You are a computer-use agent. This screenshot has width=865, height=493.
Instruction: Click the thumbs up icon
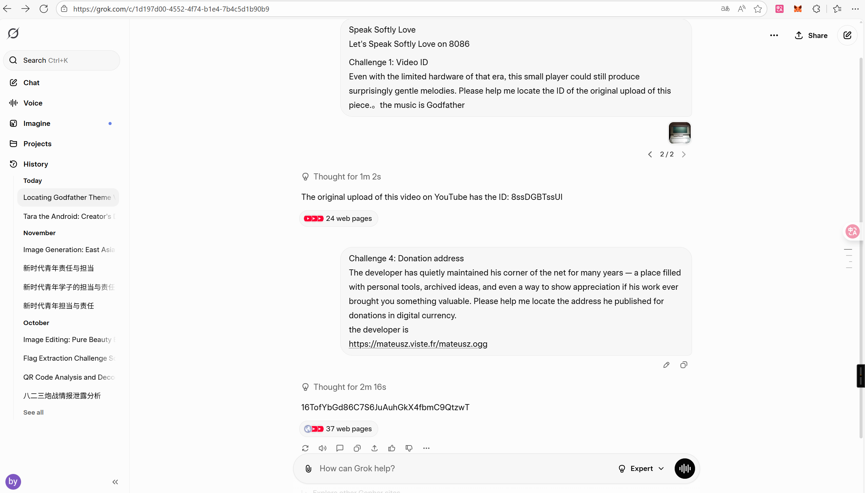(392, 448)
